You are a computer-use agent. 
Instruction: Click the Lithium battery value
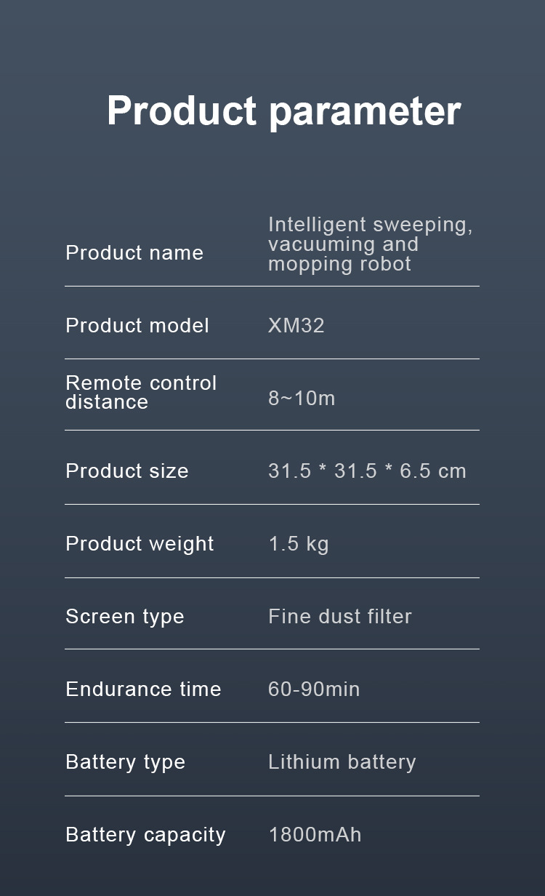[342, 762]
